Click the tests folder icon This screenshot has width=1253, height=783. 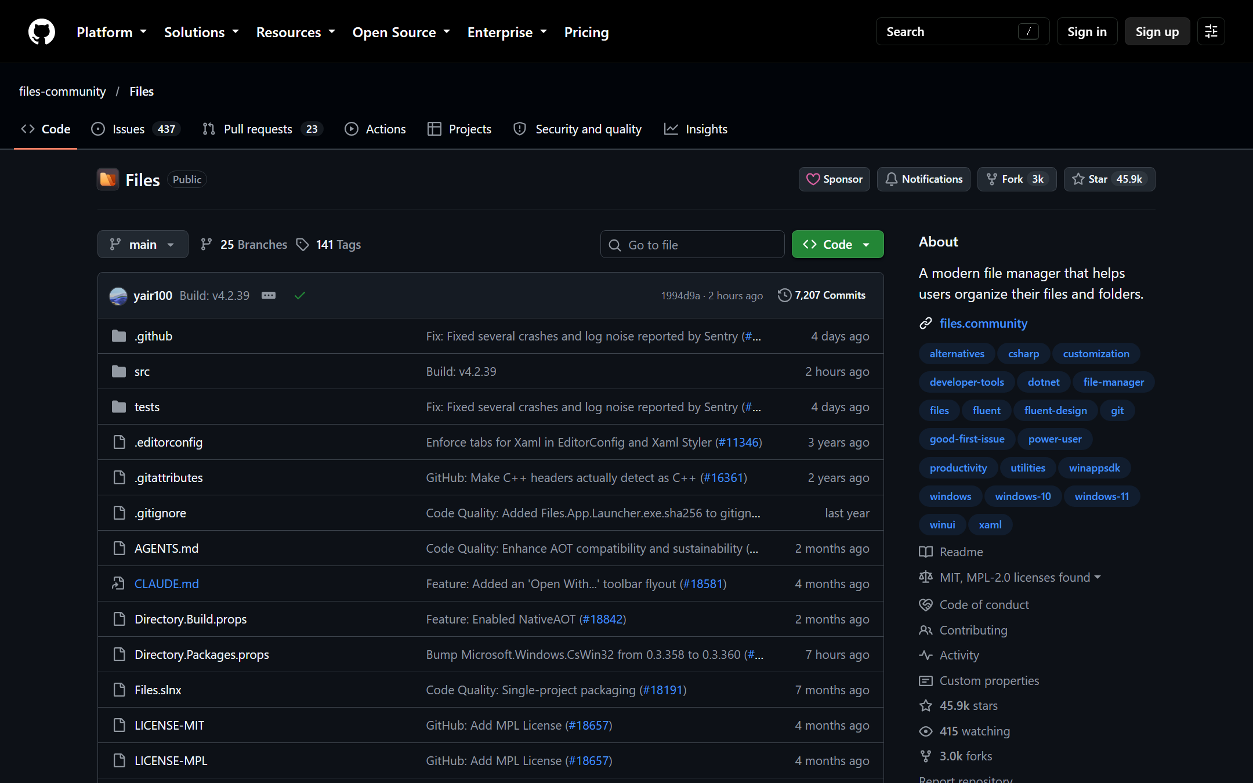pyautogui.click(x=119, y=407)
